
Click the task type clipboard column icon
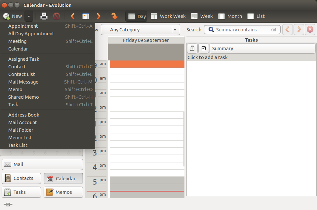(192, 49)
